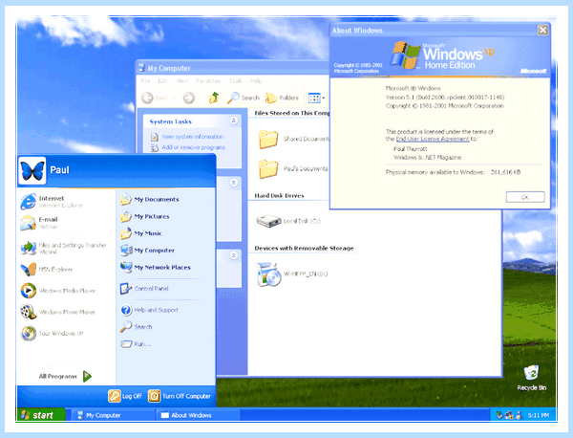The width and height of the screenshot is (573, 438).
Task: Select WXHFPP_EN (D:) CD drive
Action: coord(292,274)
